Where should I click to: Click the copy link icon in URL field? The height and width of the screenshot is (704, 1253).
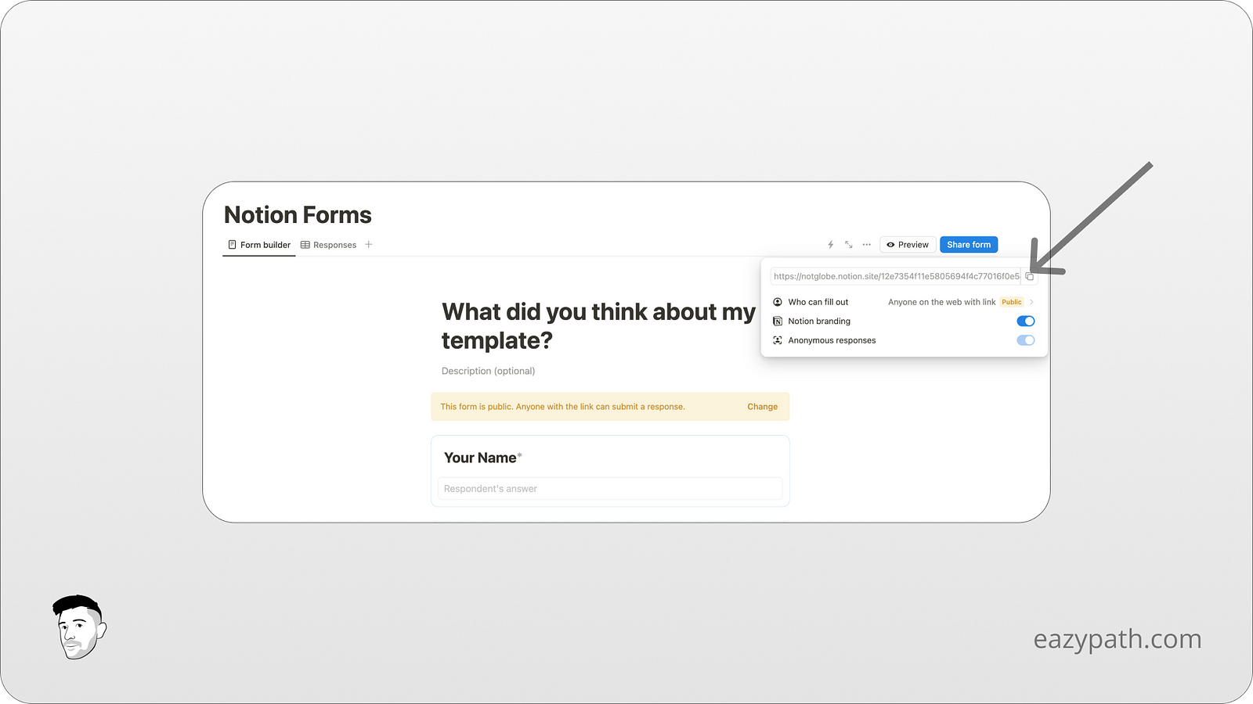pyautogui.click(x=1029, y=276)
